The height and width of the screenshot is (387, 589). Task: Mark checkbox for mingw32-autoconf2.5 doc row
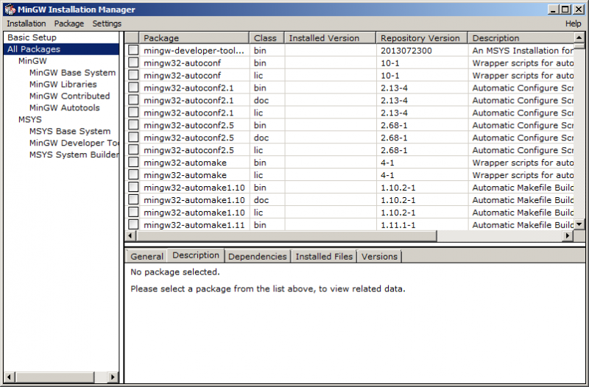pyautogui.click(x=133, y=138)
